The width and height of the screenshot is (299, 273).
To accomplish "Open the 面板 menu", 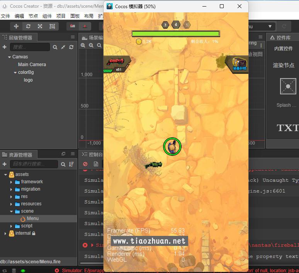I will click(75, 16).
